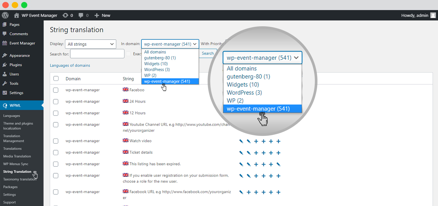
Task: Open the 'Languages of domains' link
Action: tap(70, 66)
